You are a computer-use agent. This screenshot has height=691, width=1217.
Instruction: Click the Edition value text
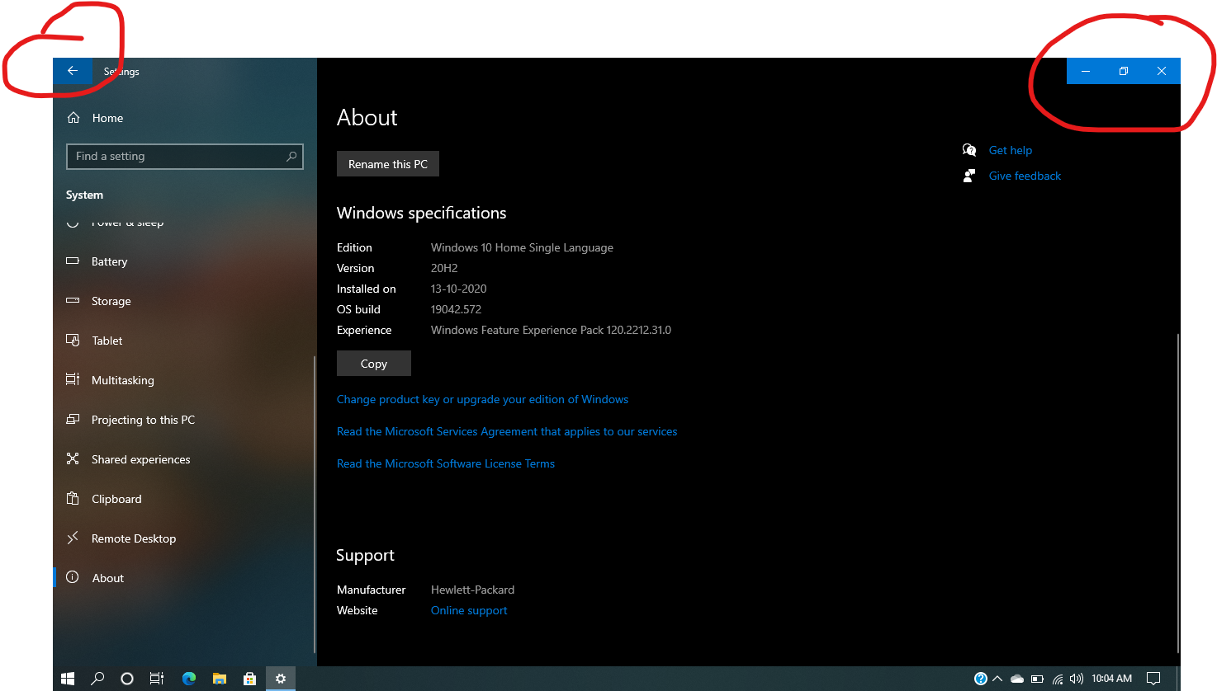[x=522, y=247]
